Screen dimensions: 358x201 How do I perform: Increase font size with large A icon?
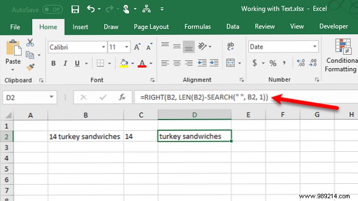tap(137, 47)
